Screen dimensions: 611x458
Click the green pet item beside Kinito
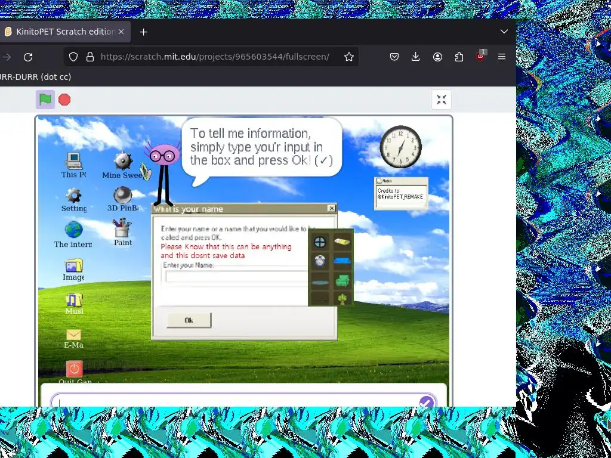click(x=146, y=171)
